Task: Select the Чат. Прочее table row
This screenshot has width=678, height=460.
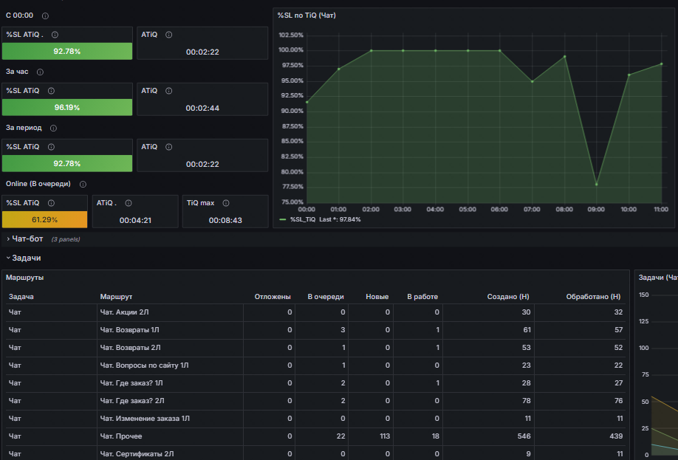Action: tap(315, 436)
